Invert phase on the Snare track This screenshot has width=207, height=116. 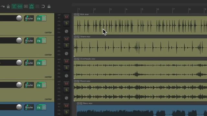click(x=66, y=53)
